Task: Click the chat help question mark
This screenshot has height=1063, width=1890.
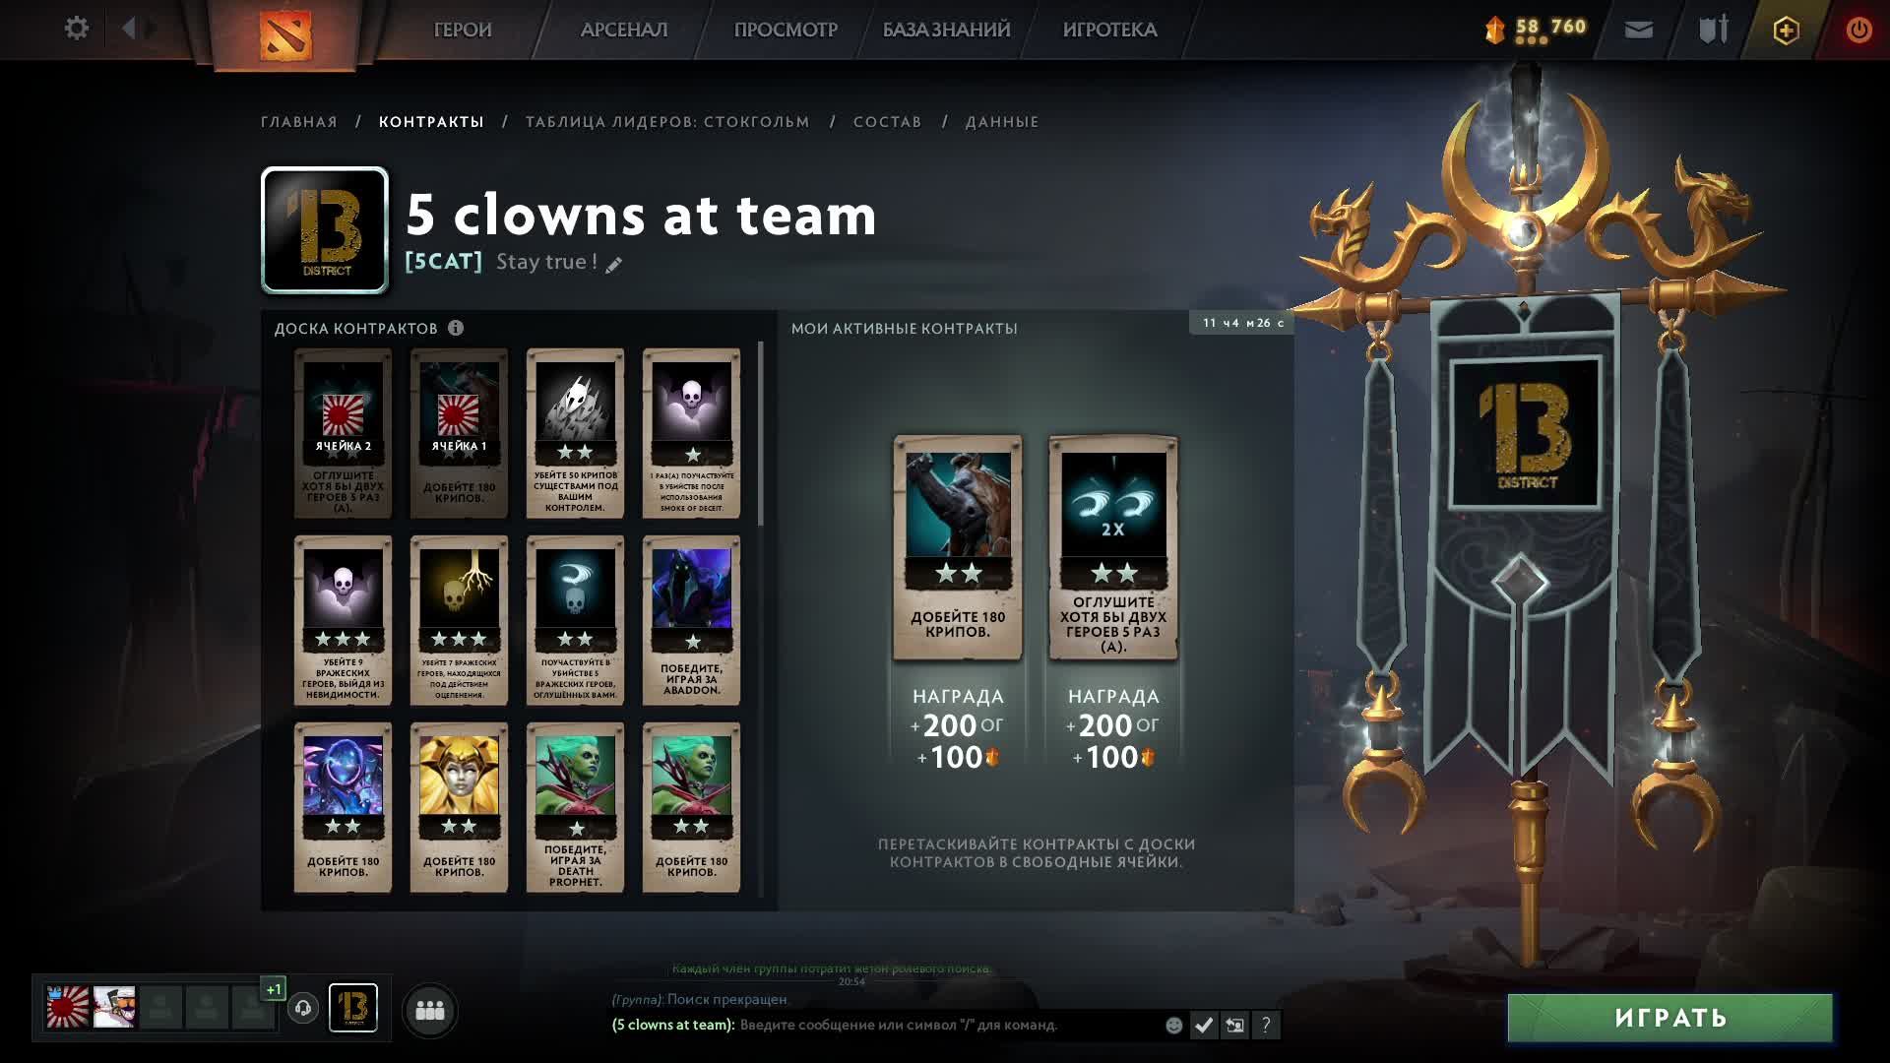Action: 1266,1026
